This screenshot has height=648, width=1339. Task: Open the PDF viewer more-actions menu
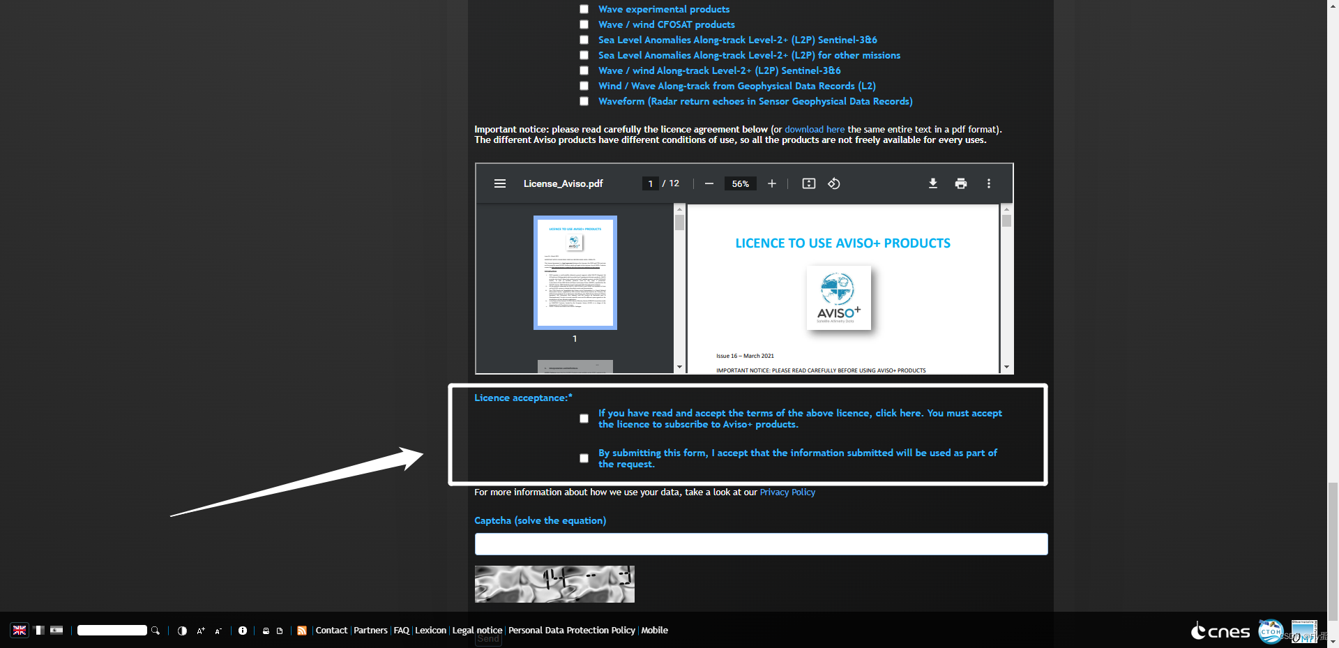[x=988, y=183]
